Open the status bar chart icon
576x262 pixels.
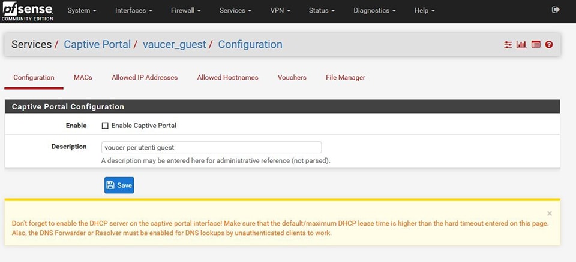521,45
